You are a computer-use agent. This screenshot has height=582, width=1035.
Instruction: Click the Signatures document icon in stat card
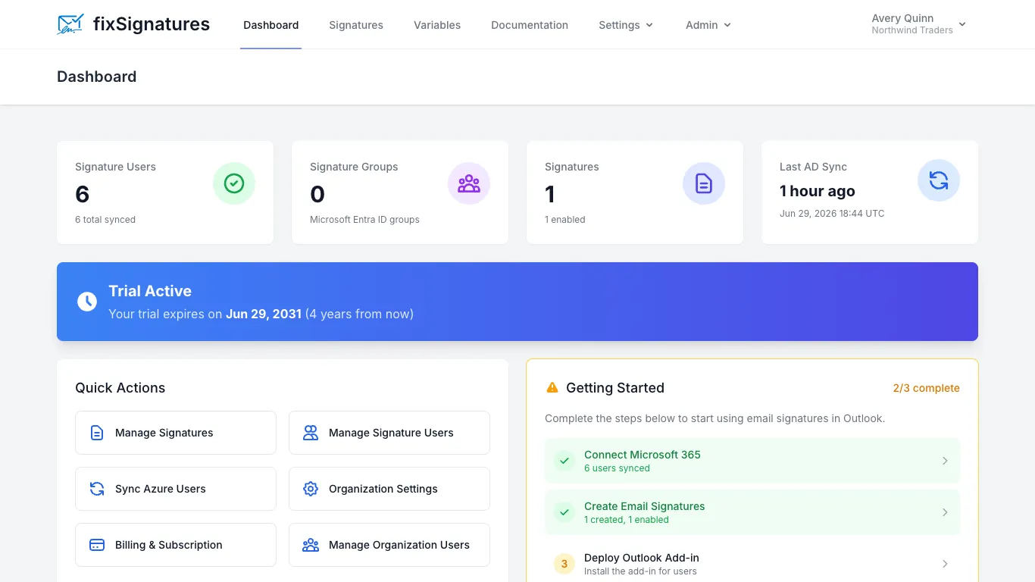click(704, 183)
